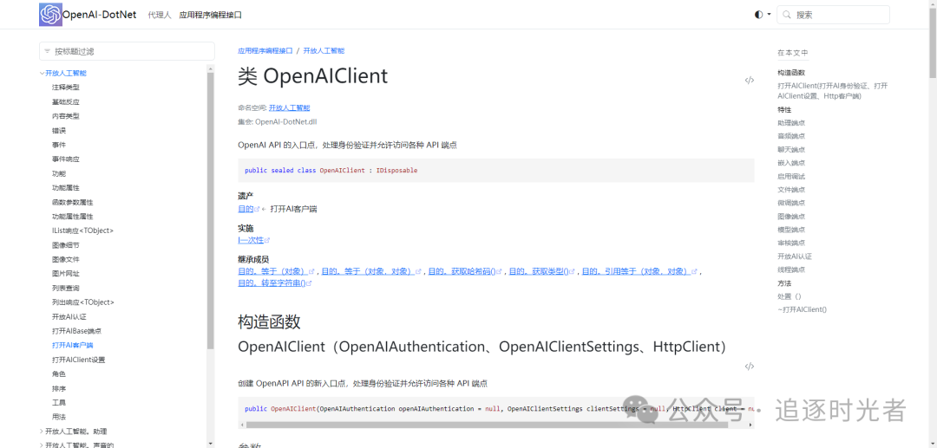
Task: Click the OpenAI-DotNet logo icon
Action: pyautogui.click(x=51, y=15)
